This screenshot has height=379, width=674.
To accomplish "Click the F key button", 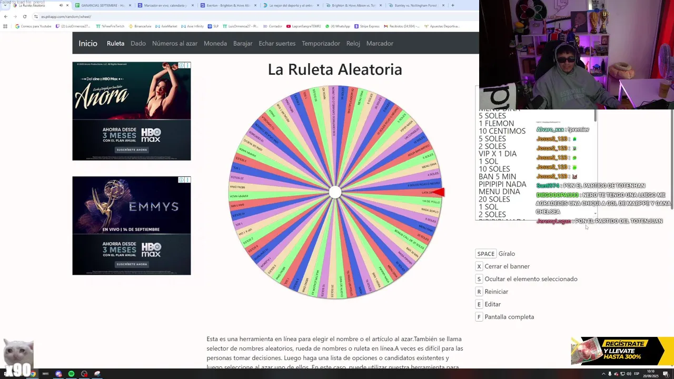I will tap(479, 317).
